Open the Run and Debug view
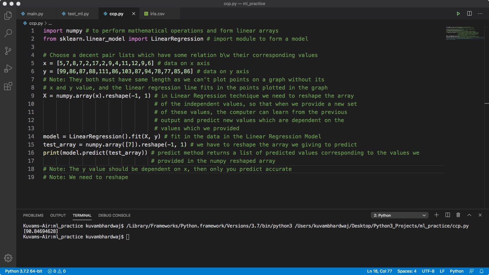 pyautogui.click(x=8, y=69)
